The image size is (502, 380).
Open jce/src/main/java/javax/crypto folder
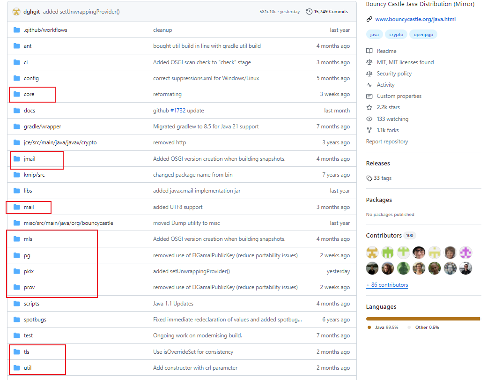point(60,142)
